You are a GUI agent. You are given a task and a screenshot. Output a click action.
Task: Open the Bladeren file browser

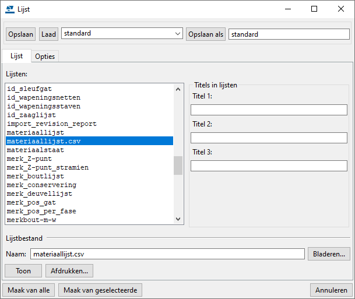click(329, 254)
